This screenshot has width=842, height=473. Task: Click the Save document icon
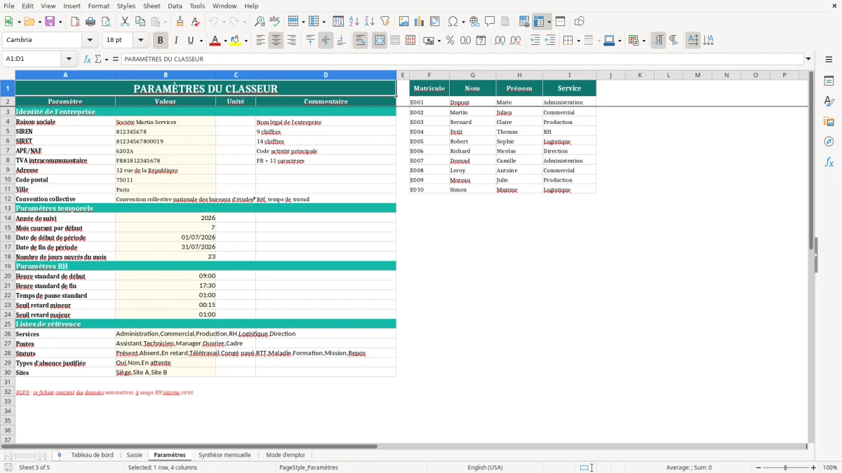pyautogui.click(x=50, y=22)
